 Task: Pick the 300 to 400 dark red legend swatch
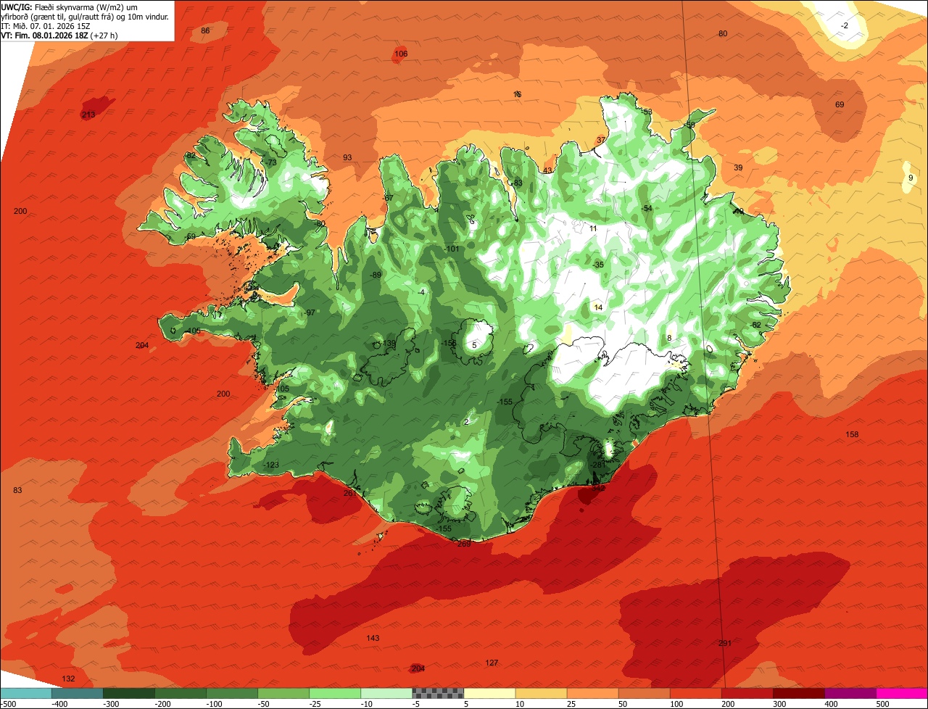coord(798,693)
